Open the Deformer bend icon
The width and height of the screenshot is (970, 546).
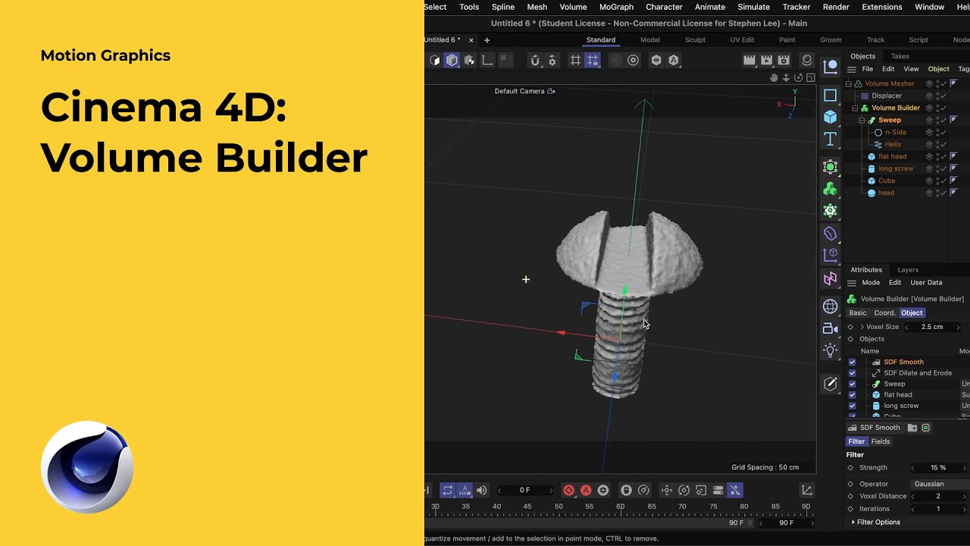(x=831, y=234)
